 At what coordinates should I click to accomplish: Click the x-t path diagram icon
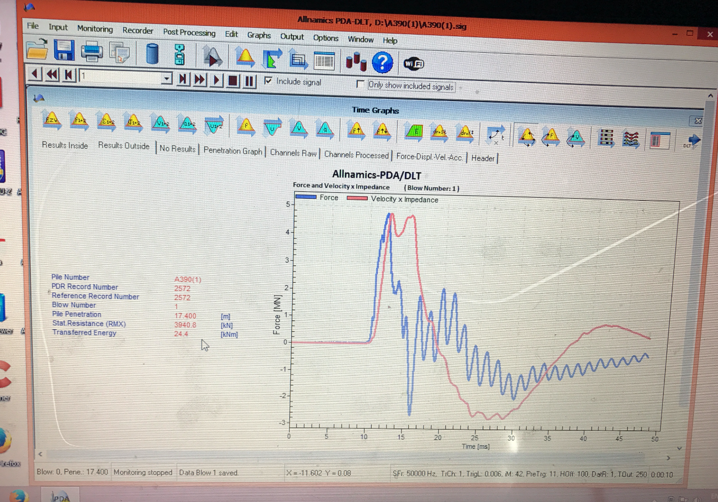[x=496, y=135]
